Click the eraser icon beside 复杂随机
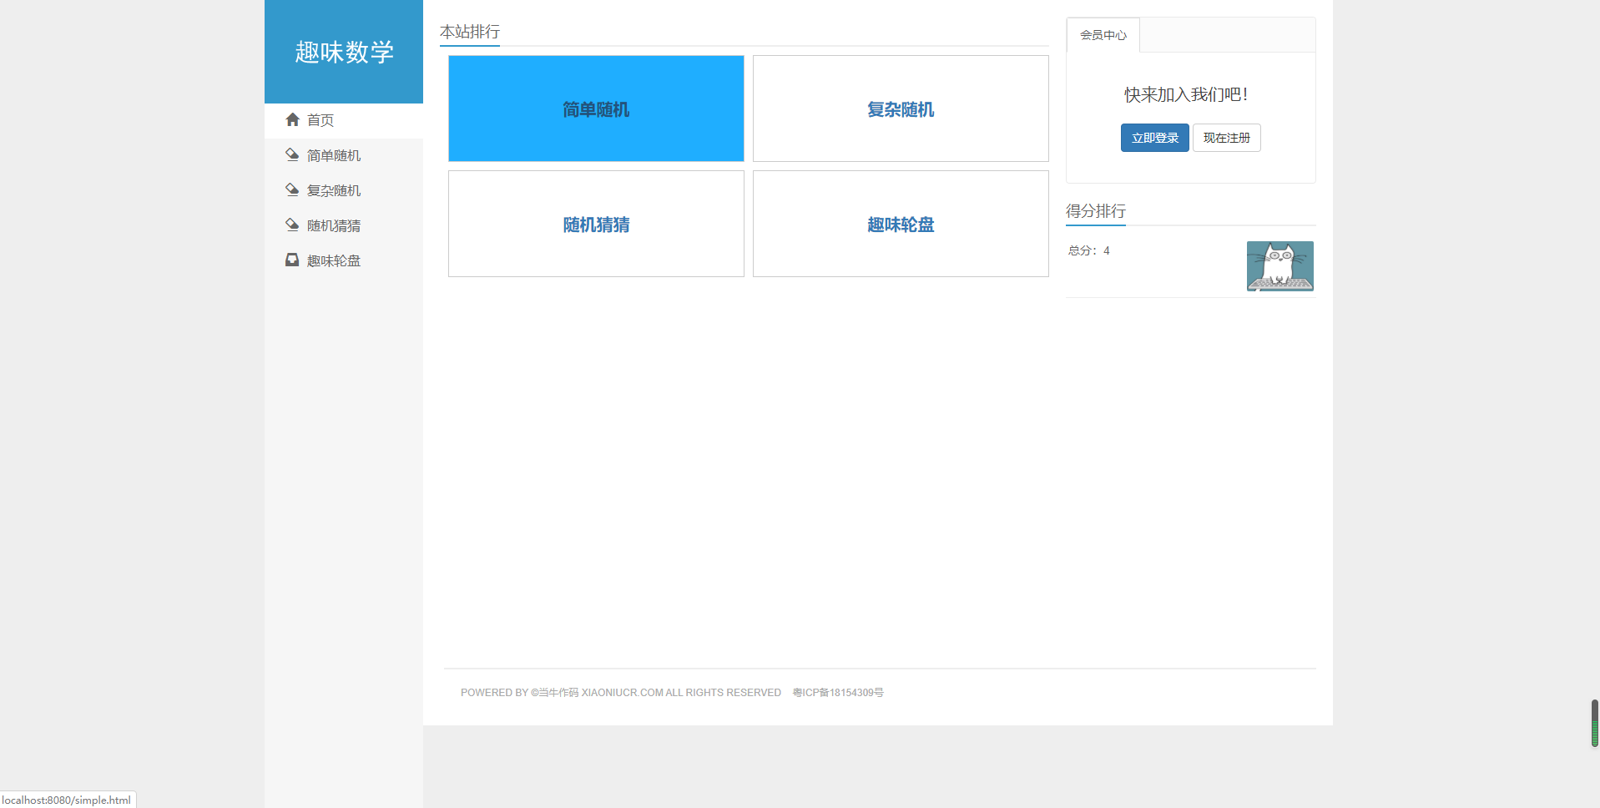Viewport: 1600px width, 808px height. click(x=292, y=189)
